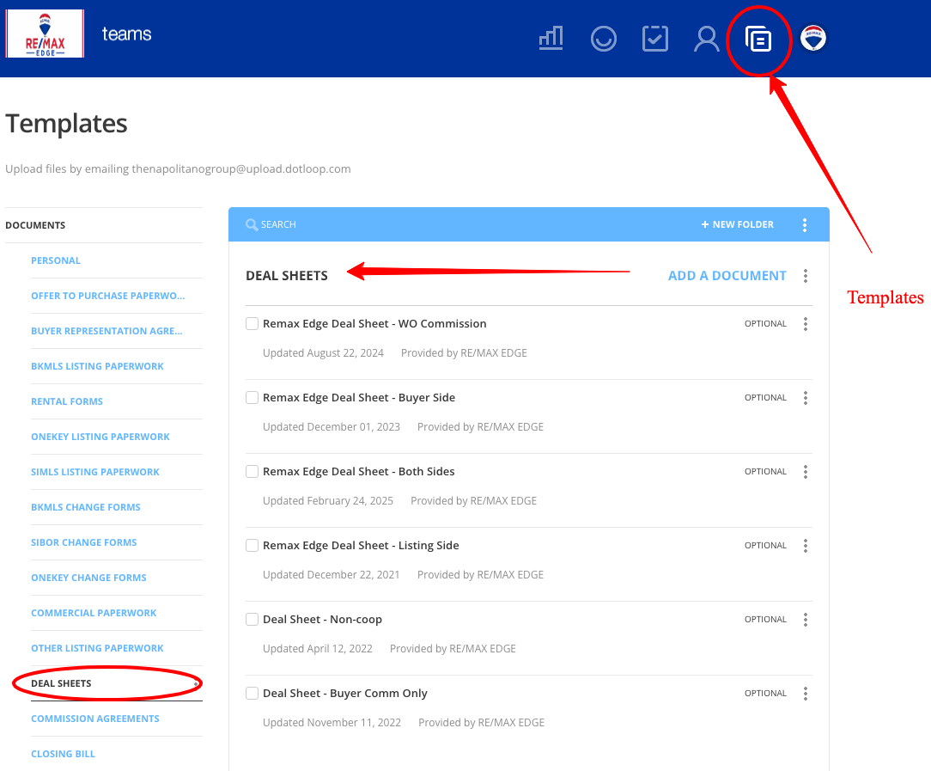Open Remax Edge Deal Sheet - Listing Side title
This screenshot has width=931, height=771.
361,545
